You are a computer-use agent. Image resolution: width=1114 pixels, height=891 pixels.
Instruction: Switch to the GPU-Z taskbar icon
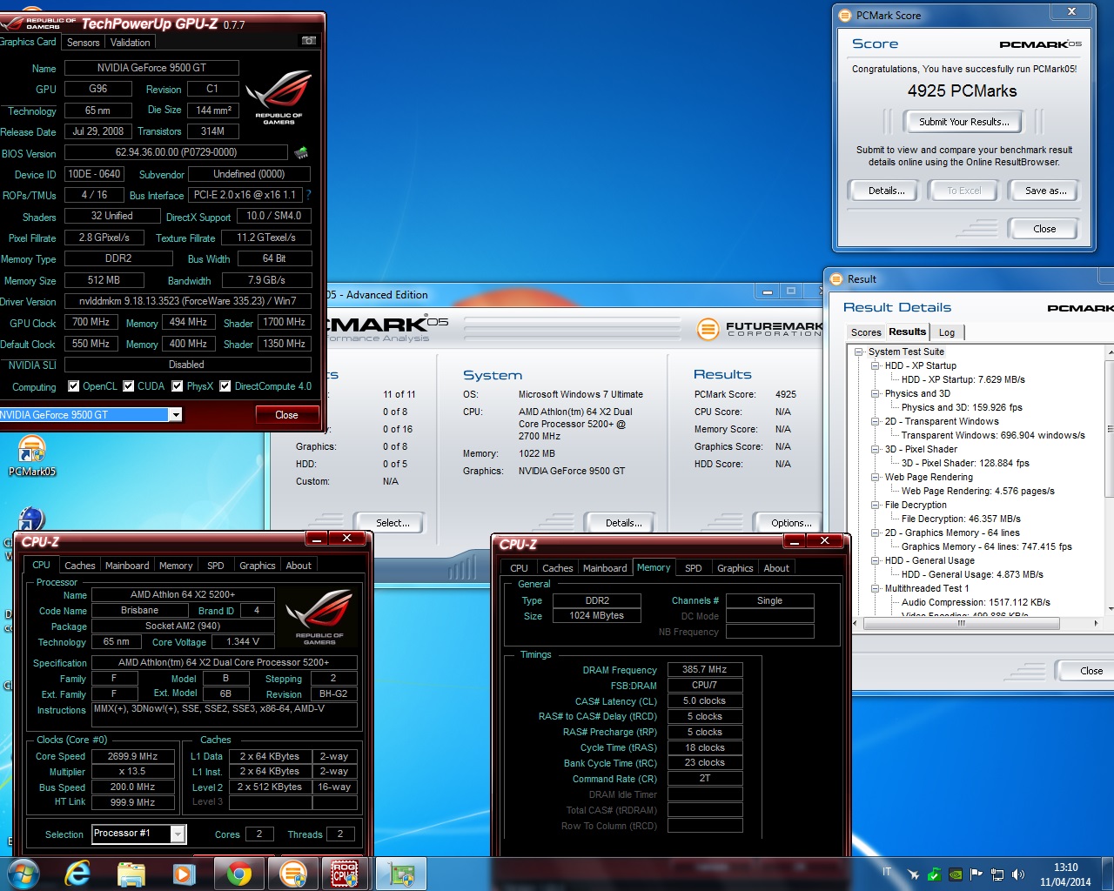(401, 874)
